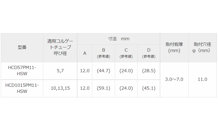Click the 10,13,15 tube size cell

click(x=60, y=88)
